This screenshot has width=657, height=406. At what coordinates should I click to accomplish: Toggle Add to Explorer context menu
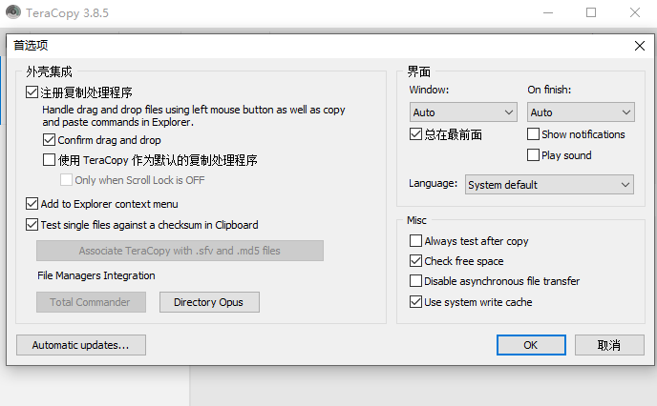point(32,204)
